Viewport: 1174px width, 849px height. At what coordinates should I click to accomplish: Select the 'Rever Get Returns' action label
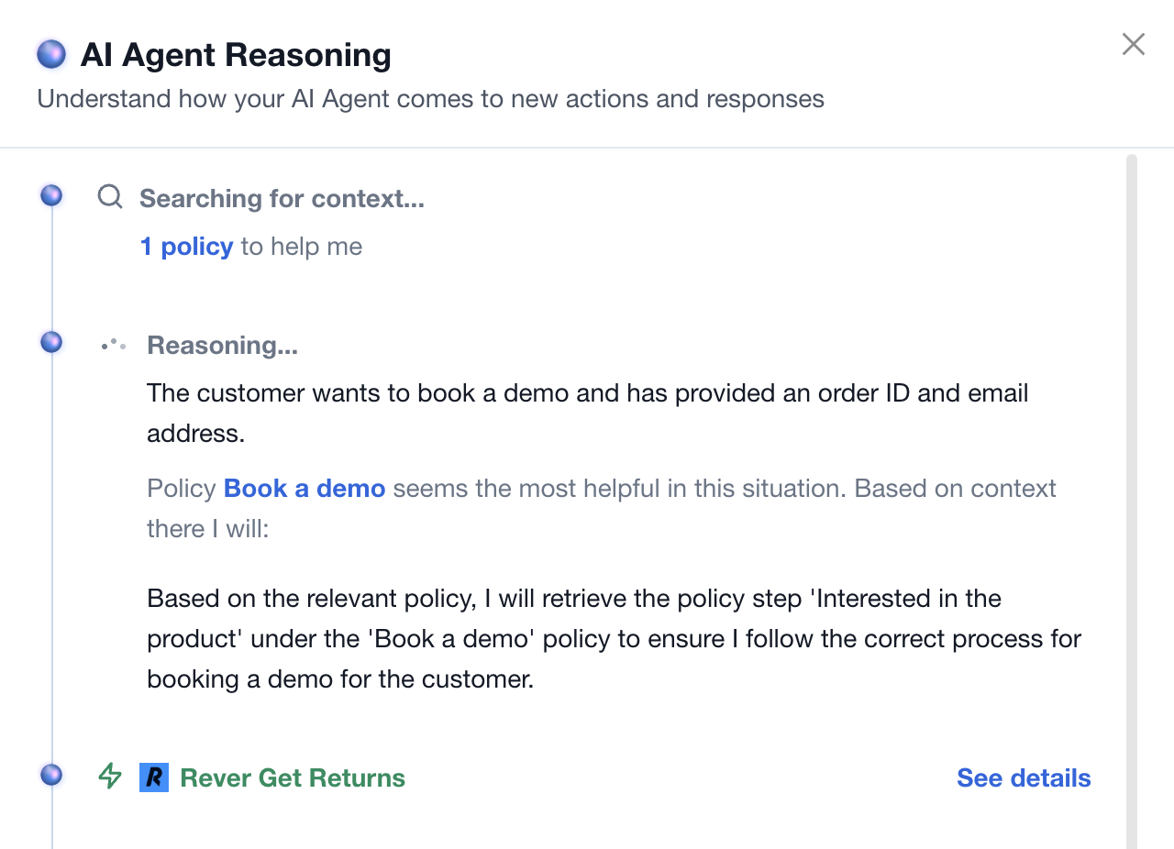pyautogui.click(x=293, y=778)
